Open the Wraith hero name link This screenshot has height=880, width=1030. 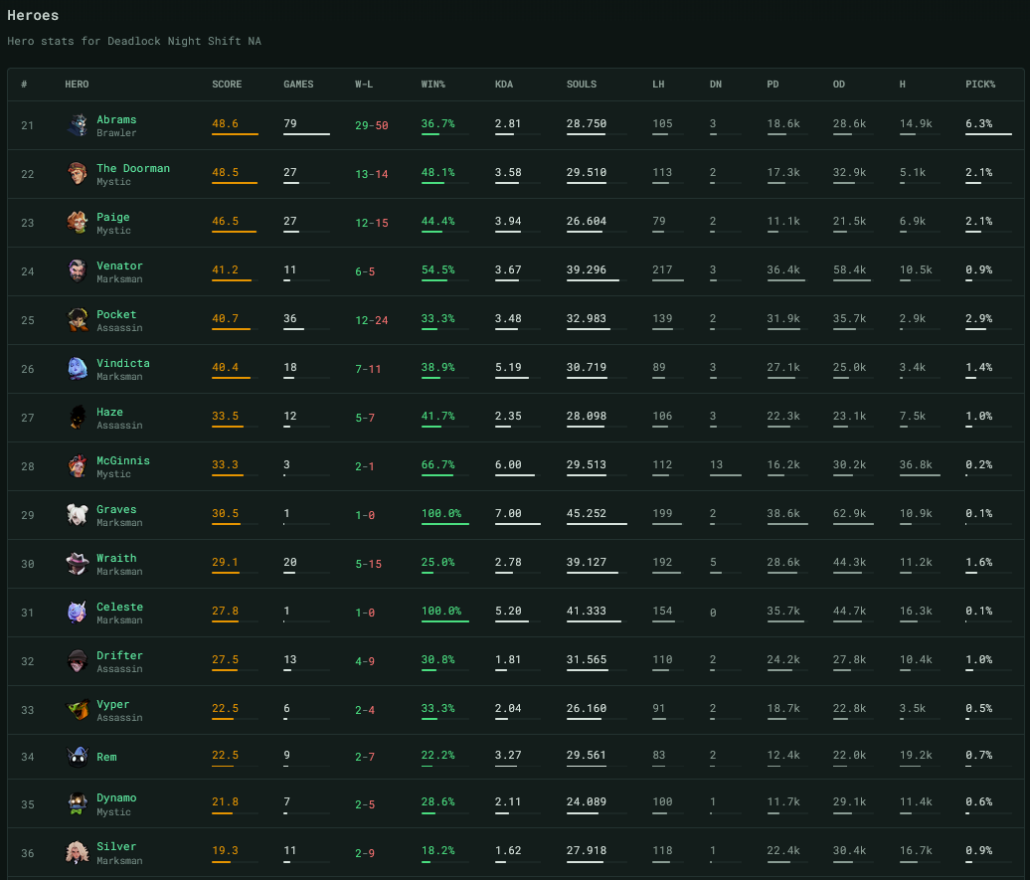(116, 557)
